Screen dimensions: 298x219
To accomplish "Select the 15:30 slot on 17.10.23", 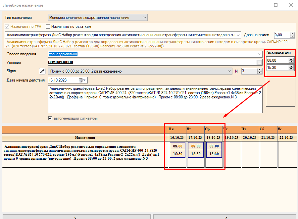I will (196, 154).
